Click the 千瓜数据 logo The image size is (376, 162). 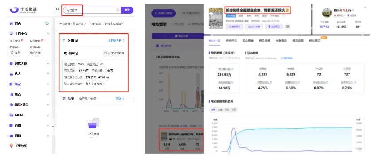[x=23, y=10]
